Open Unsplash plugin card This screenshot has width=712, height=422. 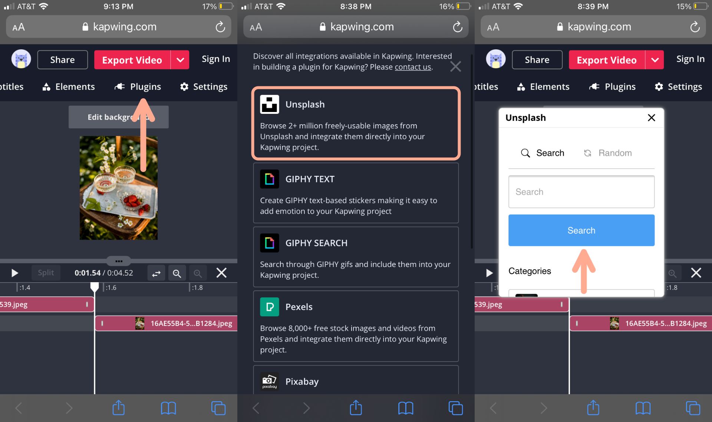pos(356,123)
